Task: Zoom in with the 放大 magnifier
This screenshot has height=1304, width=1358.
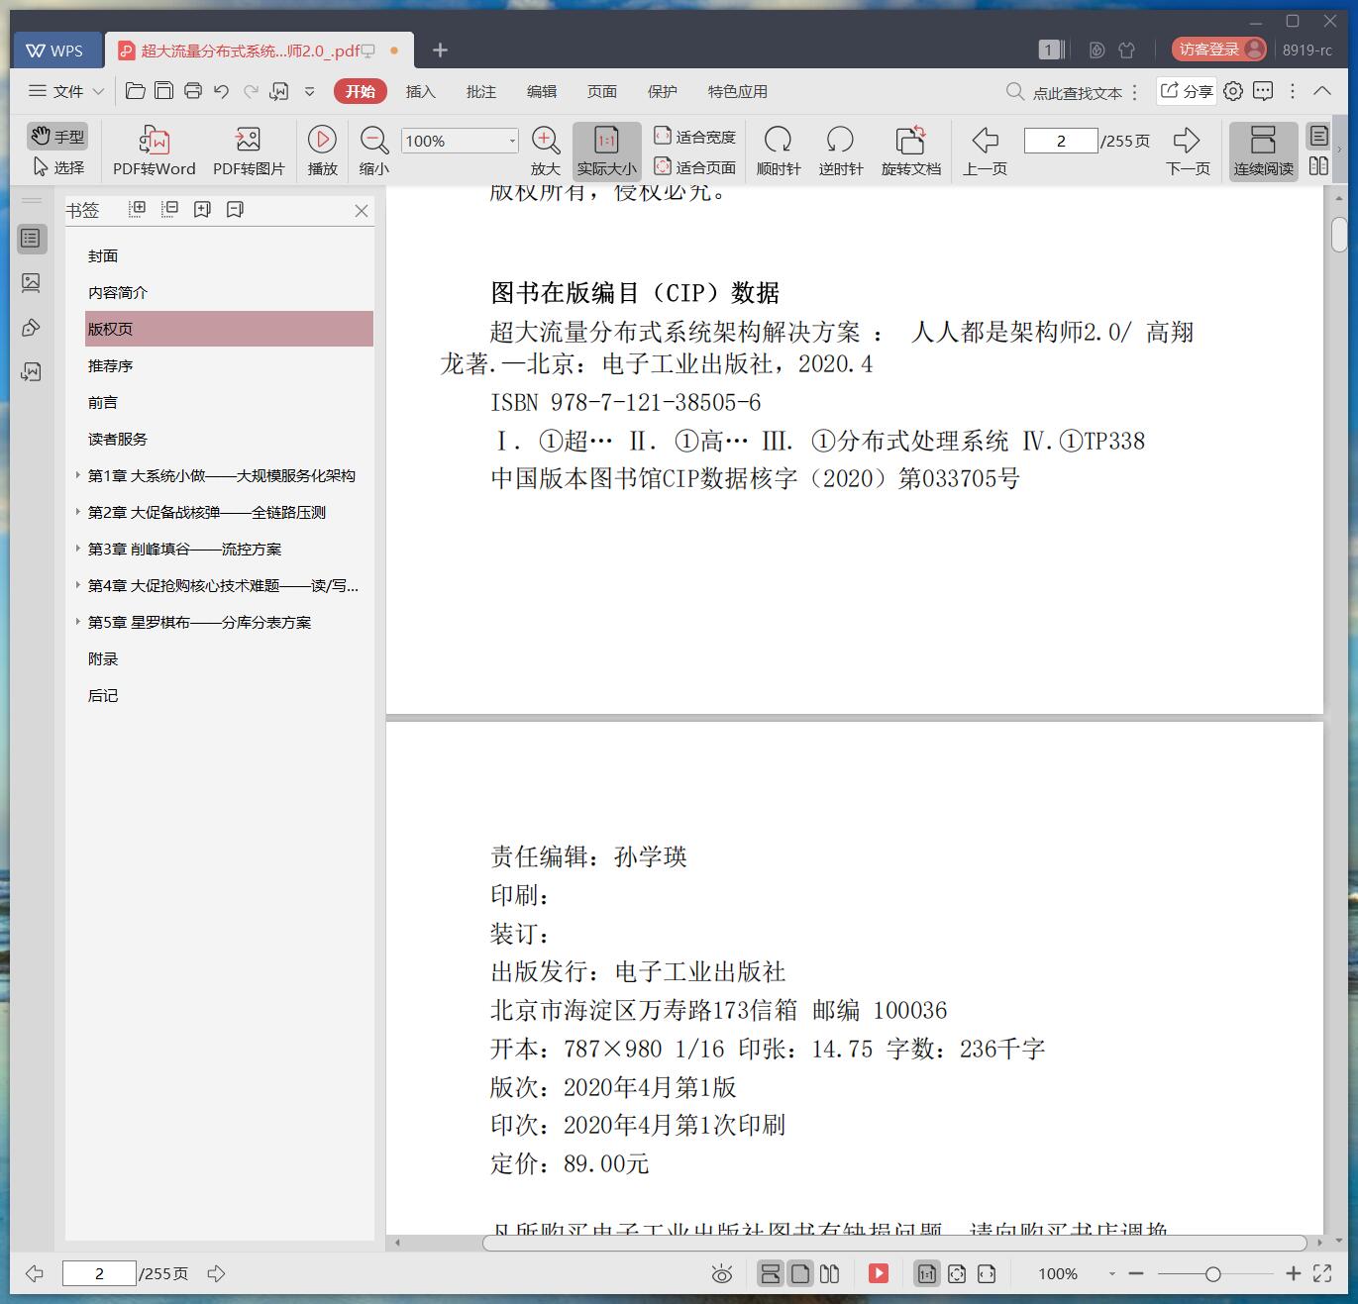Action: click(546, 151)
